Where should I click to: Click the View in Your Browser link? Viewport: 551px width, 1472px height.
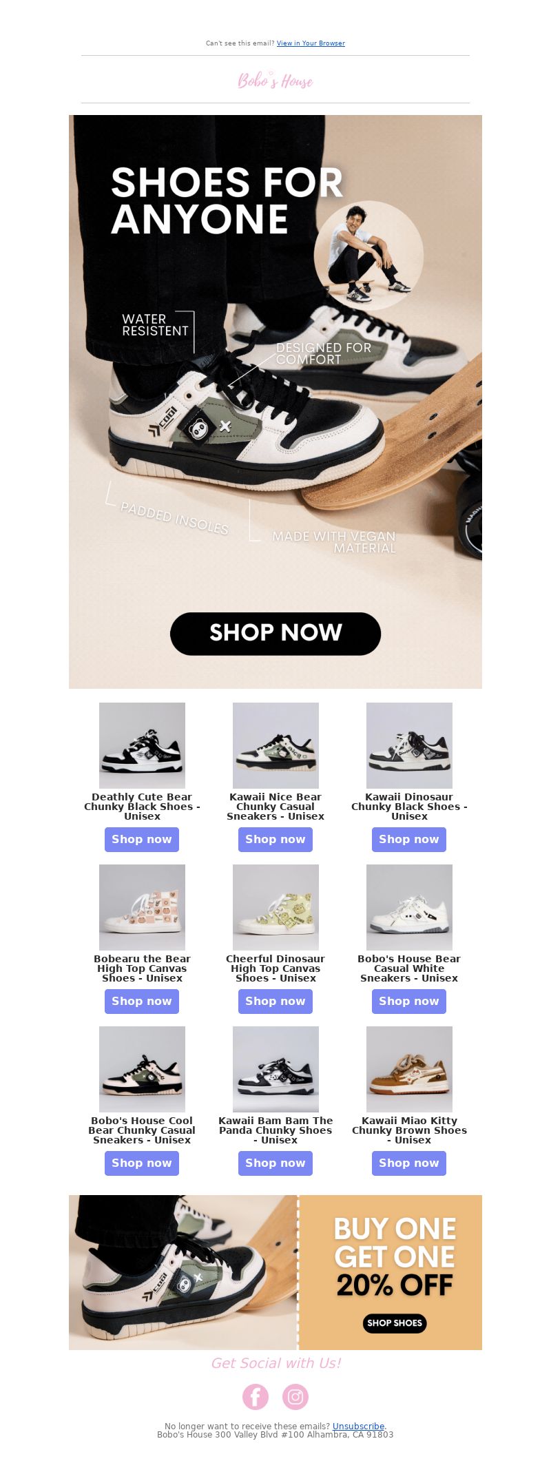(x=311, y=43)
